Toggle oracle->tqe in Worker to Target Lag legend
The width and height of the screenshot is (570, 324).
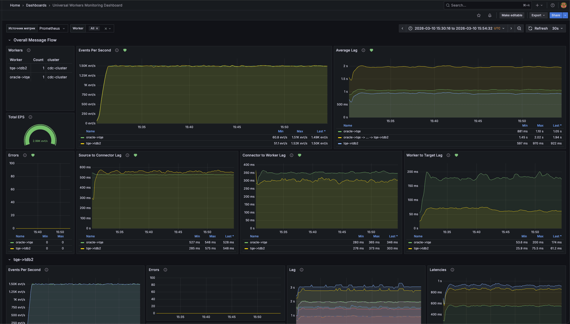pos(422,242)
